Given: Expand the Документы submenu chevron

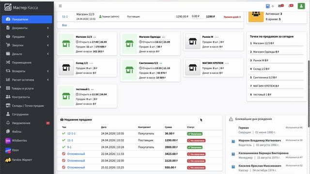Looking at the screenshot, I should coord(48,28).
